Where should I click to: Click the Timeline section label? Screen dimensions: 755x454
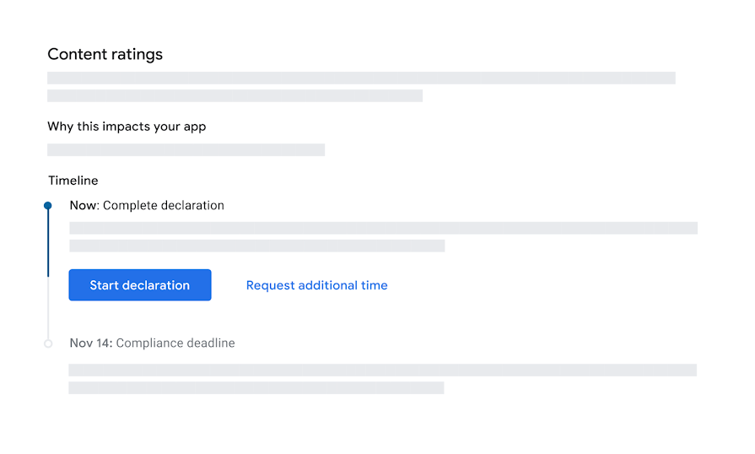73,181
